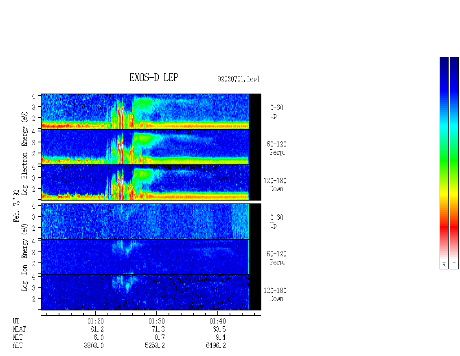Select the Feb. 7, '92 date label

(16, 206)
